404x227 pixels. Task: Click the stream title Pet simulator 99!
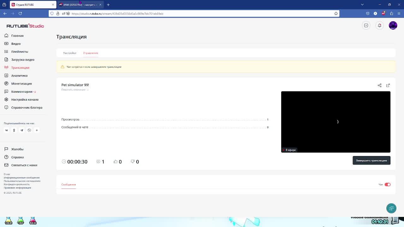pyautogui.click(x=75, y=85)
